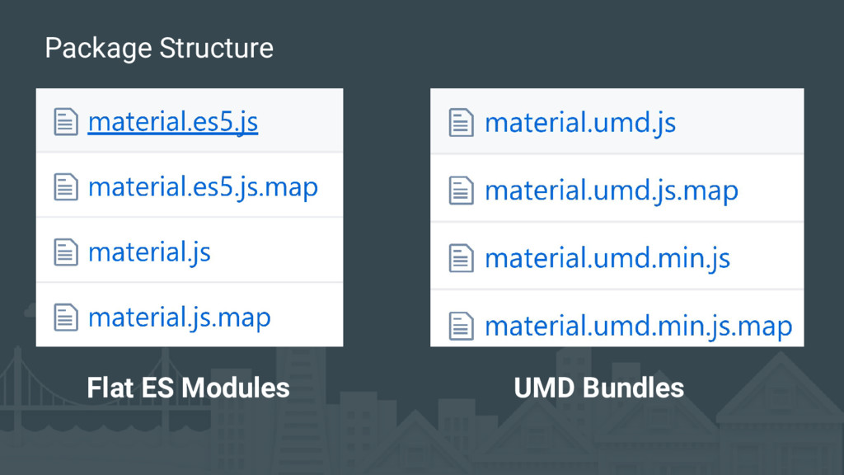Click the file icon next to material.js

coord(66,252)
